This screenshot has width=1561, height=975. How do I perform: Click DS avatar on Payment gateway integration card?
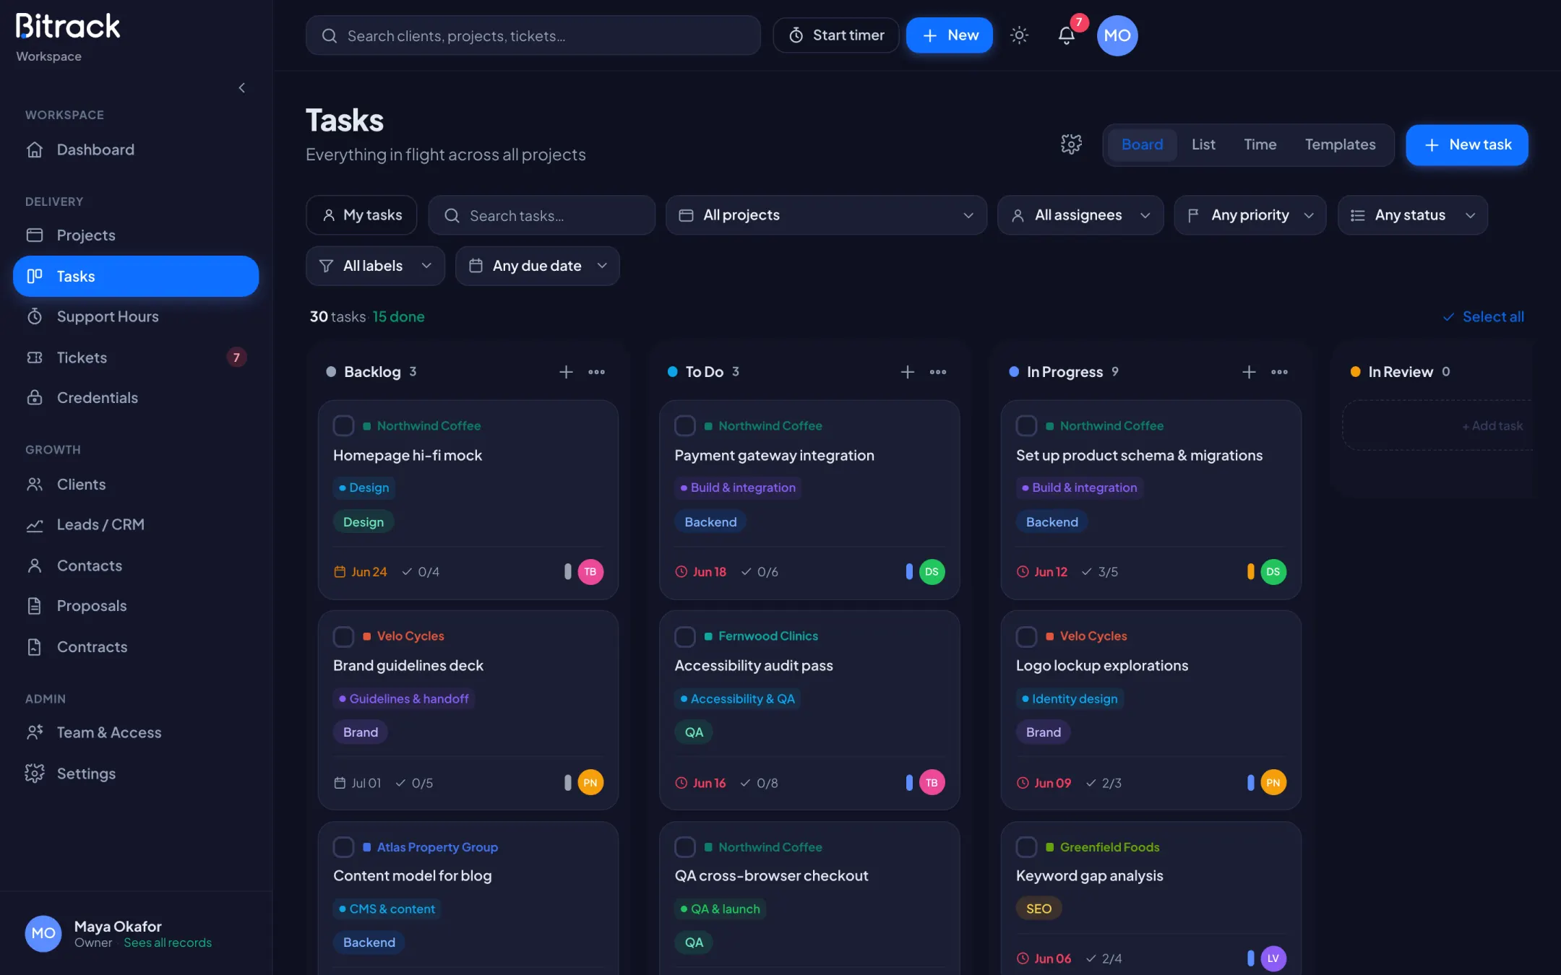click(x=932, y=572)
